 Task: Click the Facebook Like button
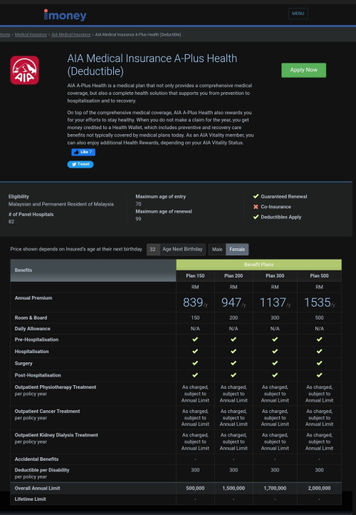[83, 152]
